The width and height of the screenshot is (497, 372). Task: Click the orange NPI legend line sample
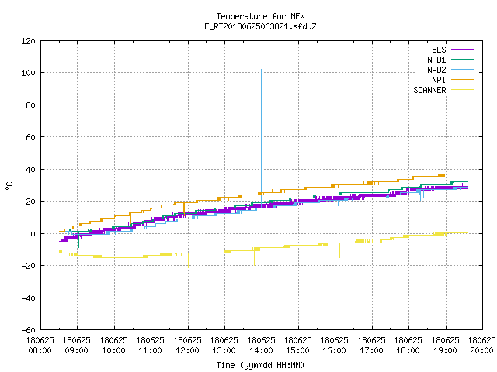[462, 80]
